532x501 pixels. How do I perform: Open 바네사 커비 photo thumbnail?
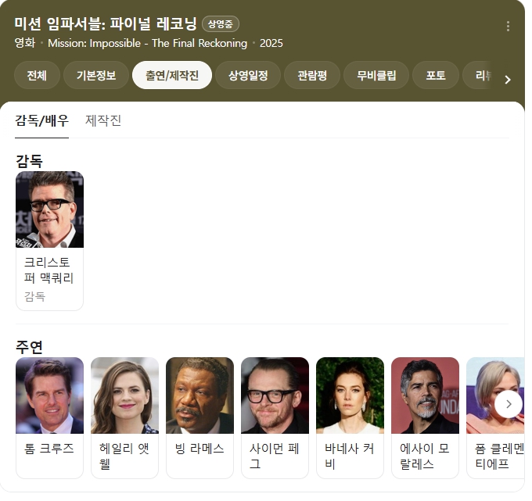coord(350,395)
